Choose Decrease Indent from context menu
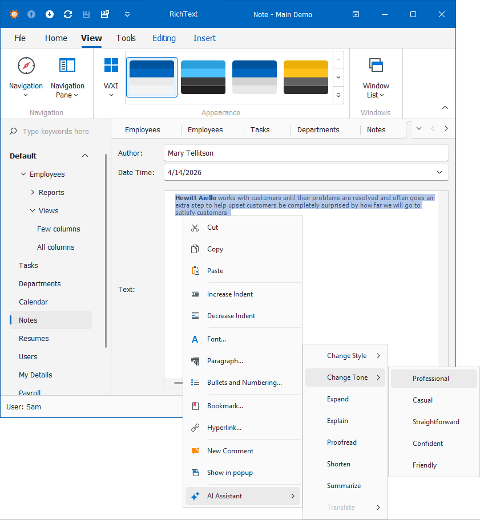The image size is (480, 520). 243,316
